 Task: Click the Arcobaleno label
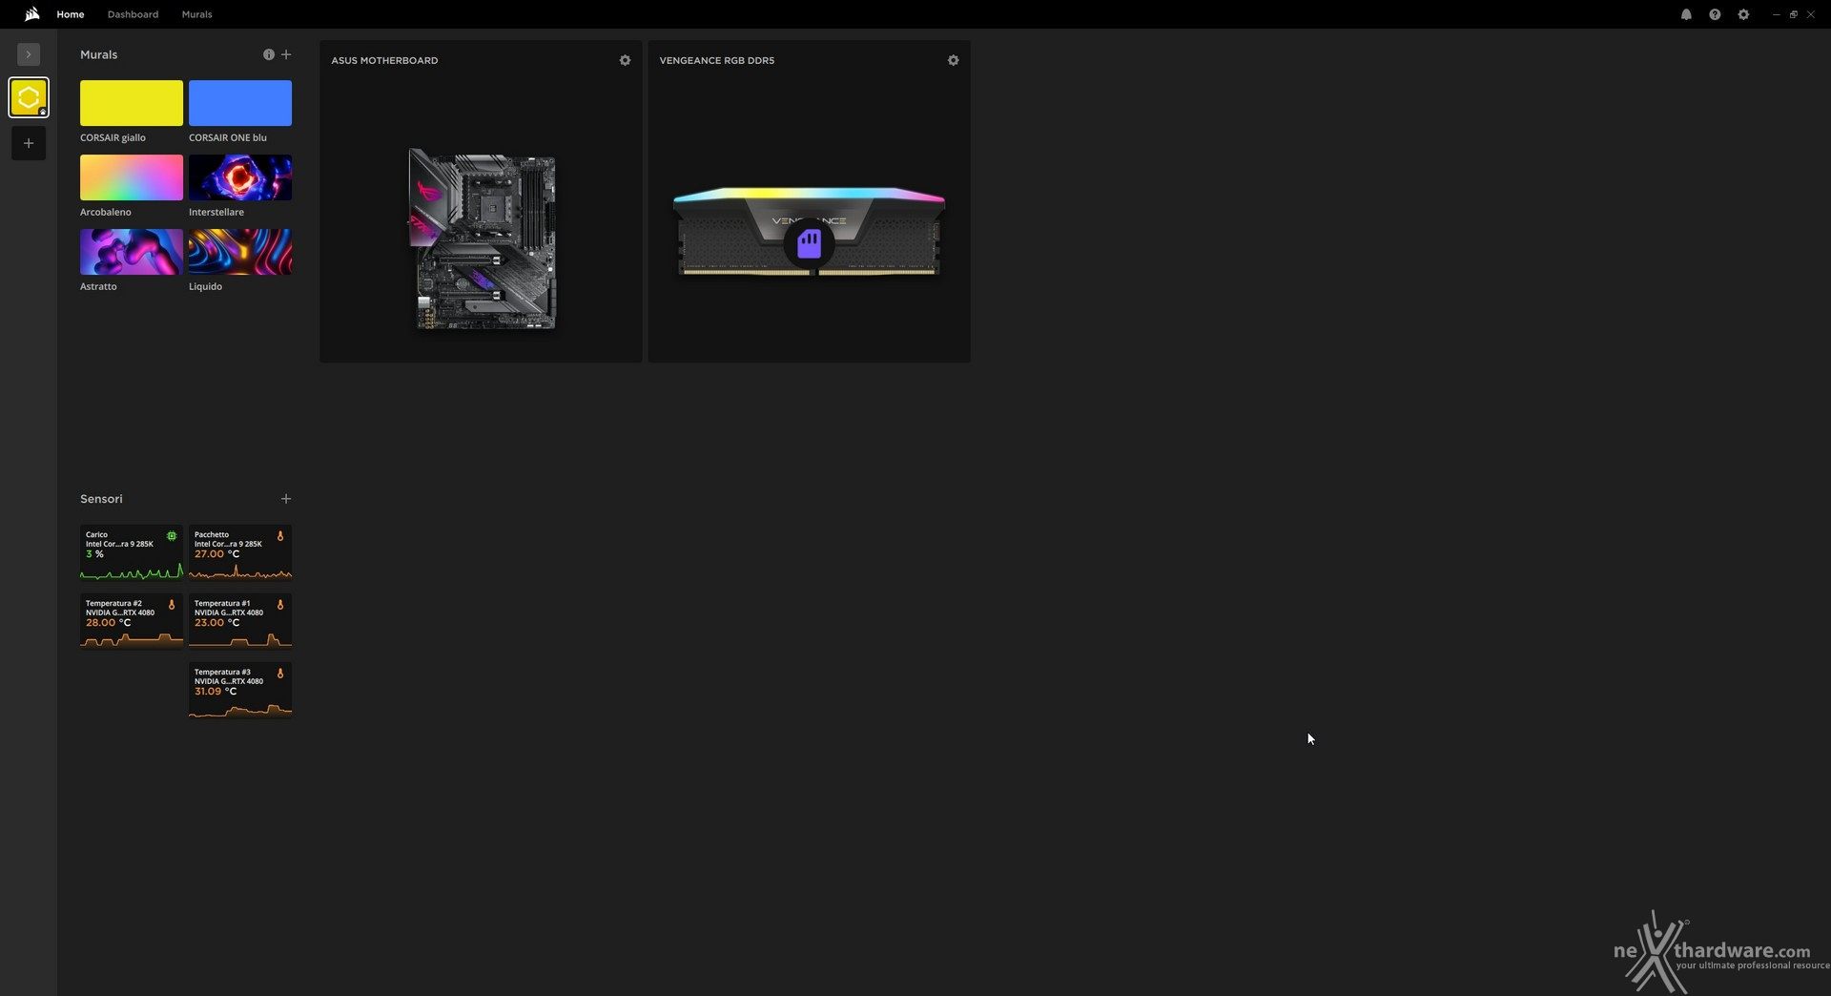(106, 212)
